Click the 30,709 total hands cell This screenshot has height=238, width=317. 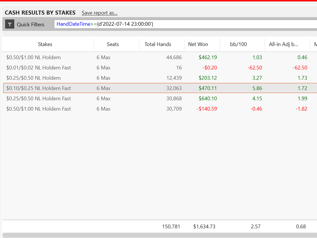[174, 109]
